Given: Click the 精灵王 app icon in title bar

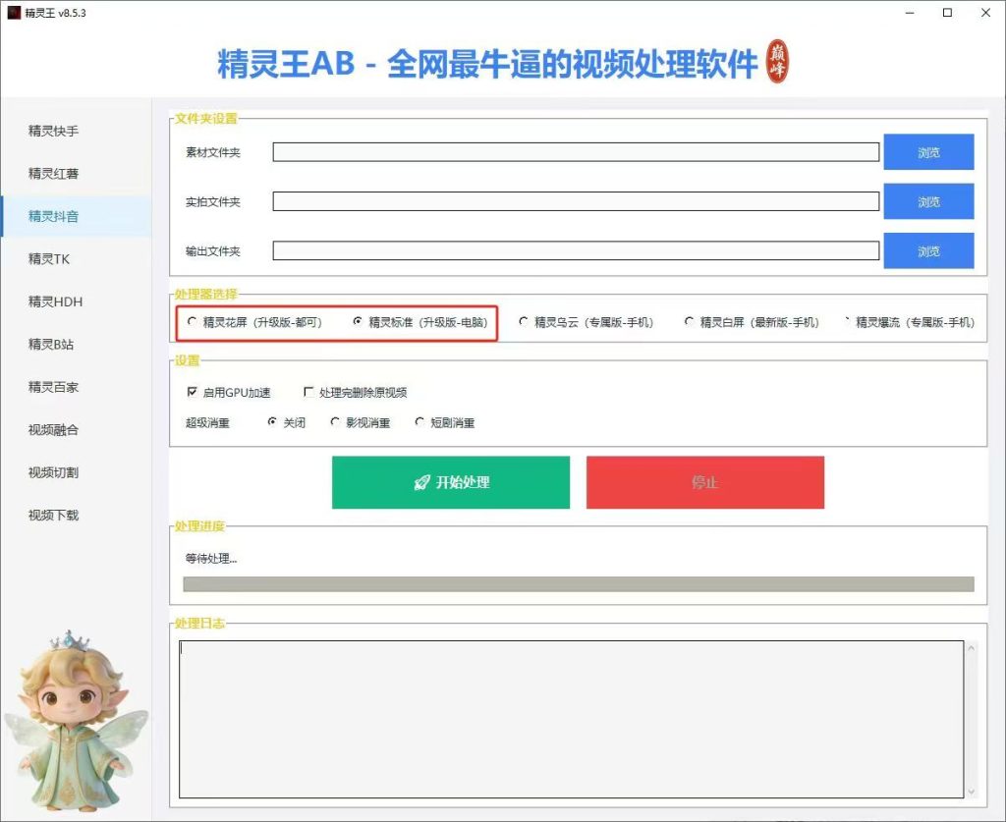Looking at the screenshot, I should [x=14, y=12].
